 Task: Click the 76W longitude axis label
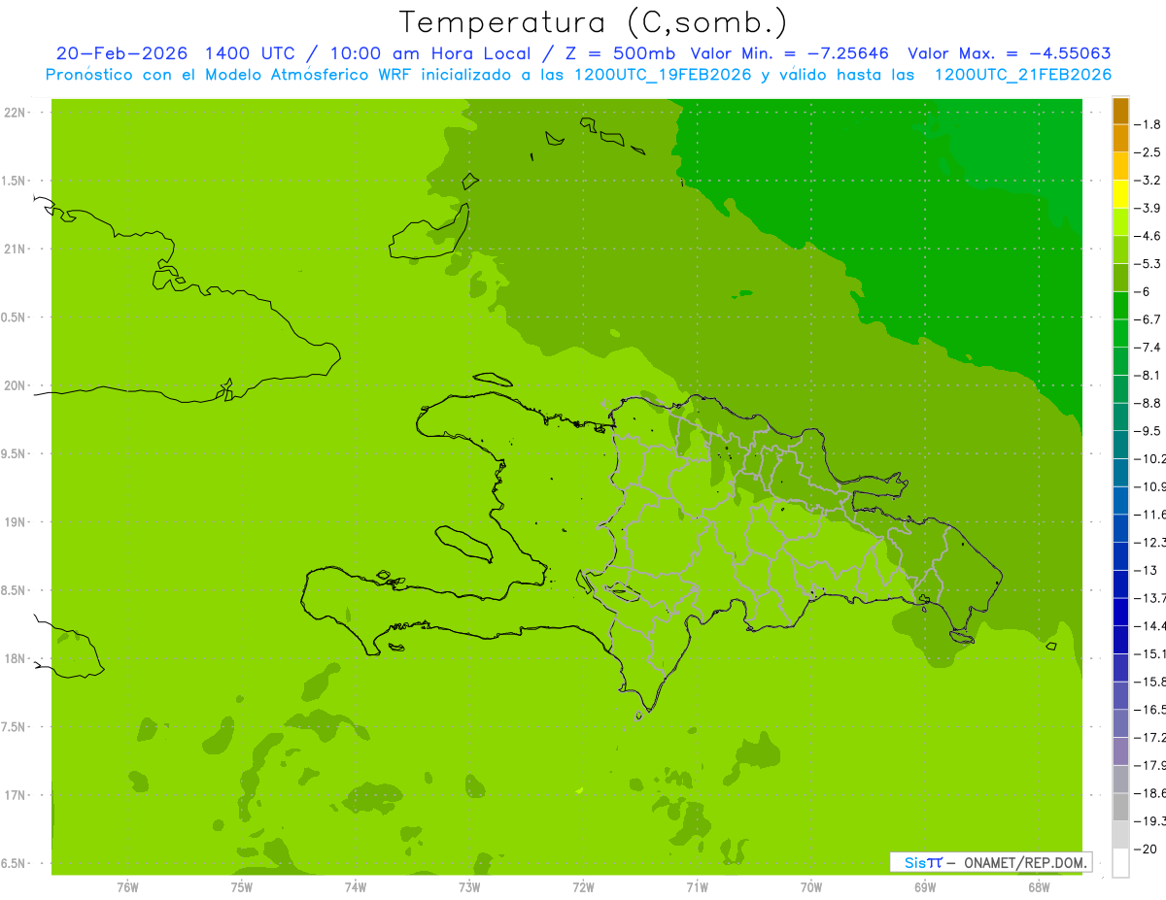127,887
